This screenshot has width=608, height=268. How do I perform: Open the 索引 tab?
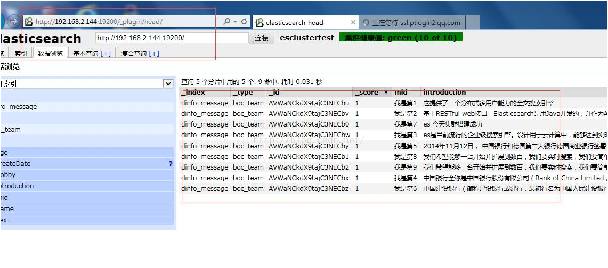(x=21, y=53)
